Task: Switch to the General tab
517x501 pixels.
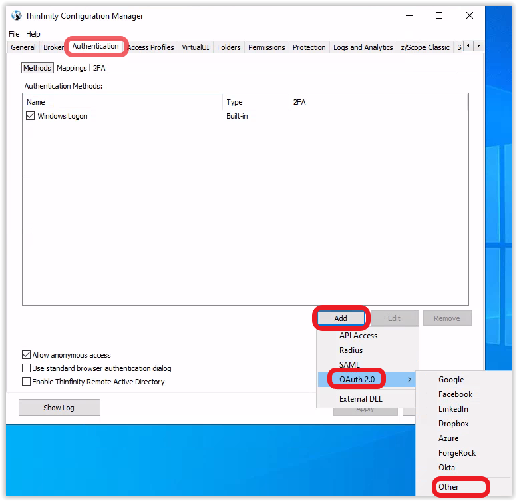Action: point(23,47)
